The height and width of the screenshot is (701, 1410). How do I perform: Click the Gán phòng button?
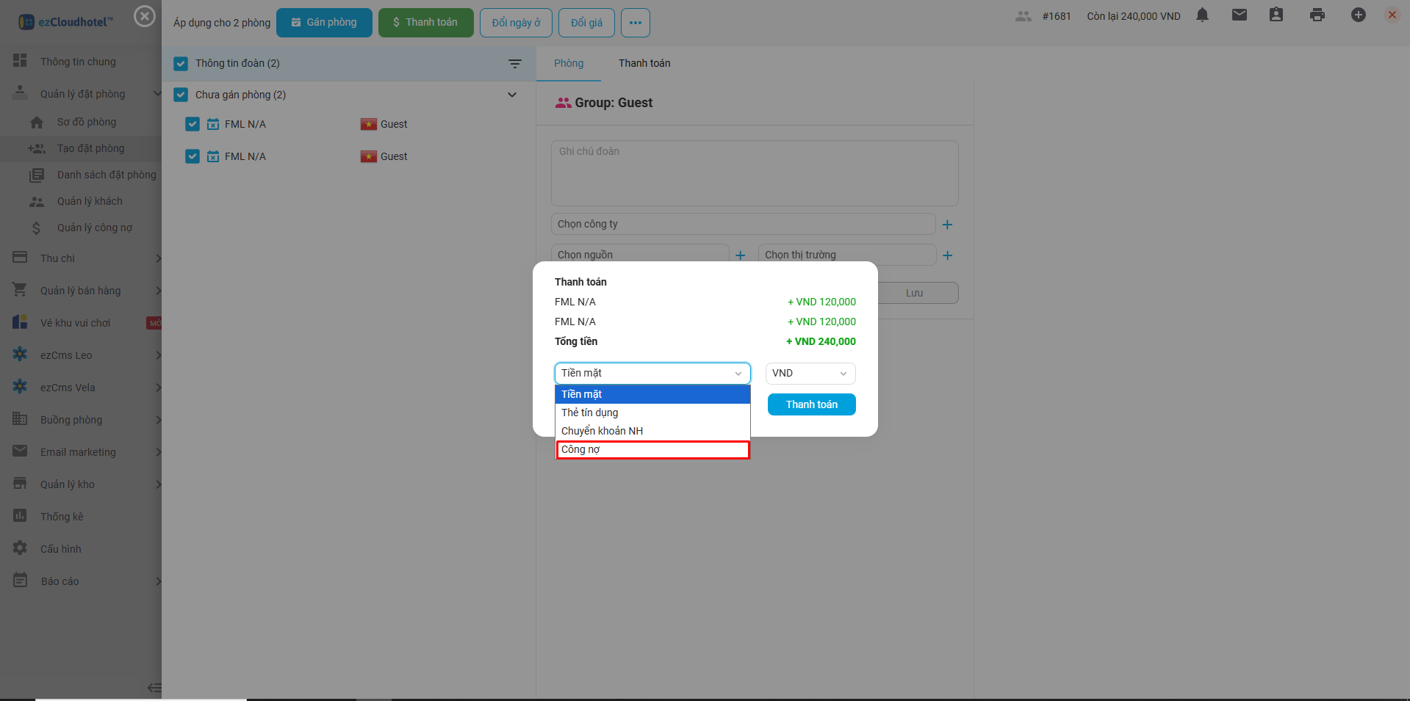[x=324, y=23]
